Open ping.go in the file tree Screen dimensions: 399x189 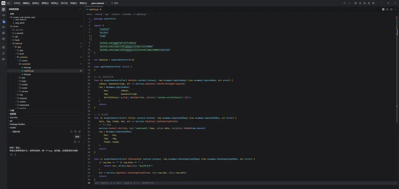coord(27,74)
